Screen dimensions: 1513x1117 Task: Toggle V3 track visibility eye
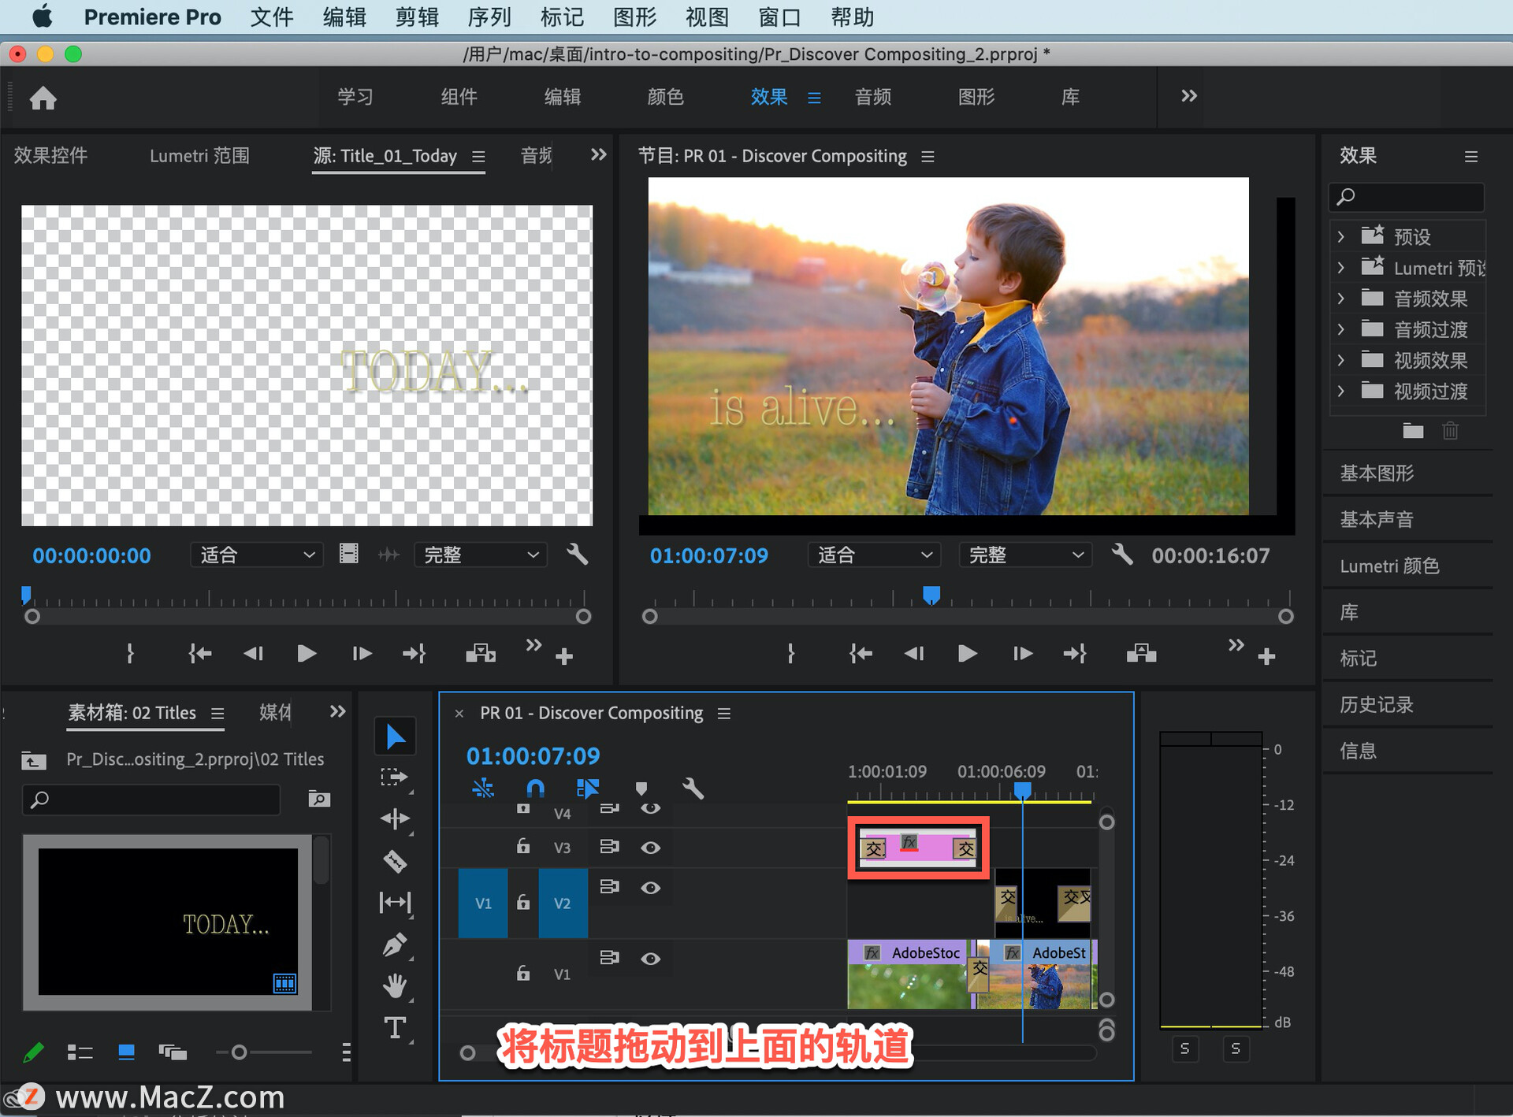[x=650, y=848]
